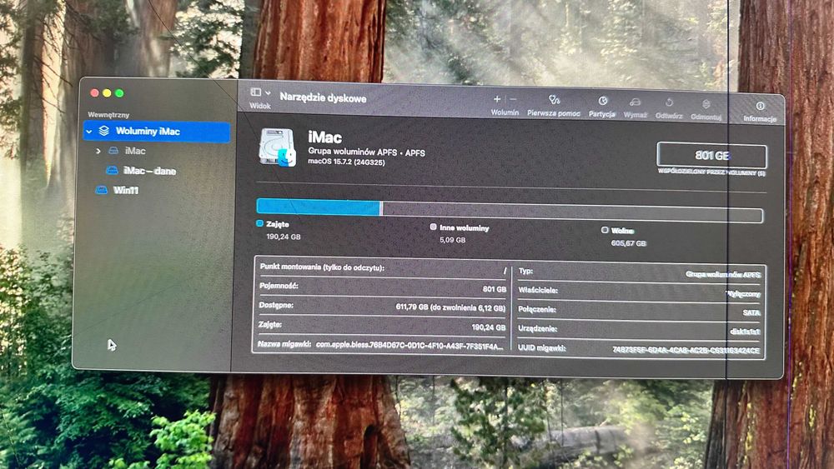The height and width of the screenshot is (469, 834).
Task: Click the Nazwa migawki com.apple.bless value
Action: pyautogui.click(x=409, y=345)
